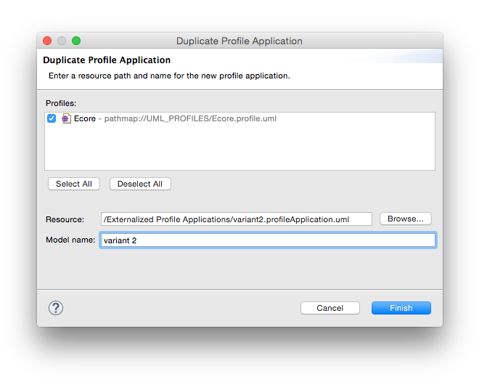Click the Ecore profile icon
The height and width of the screenshot is (382, 487).
click(66, 118)
